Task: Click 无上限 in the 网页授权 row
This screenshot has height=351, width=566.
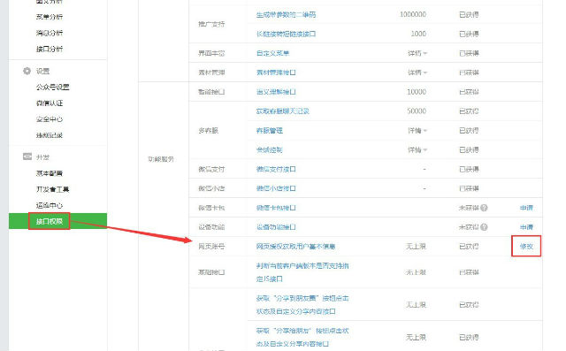Action: click(417, 247)
